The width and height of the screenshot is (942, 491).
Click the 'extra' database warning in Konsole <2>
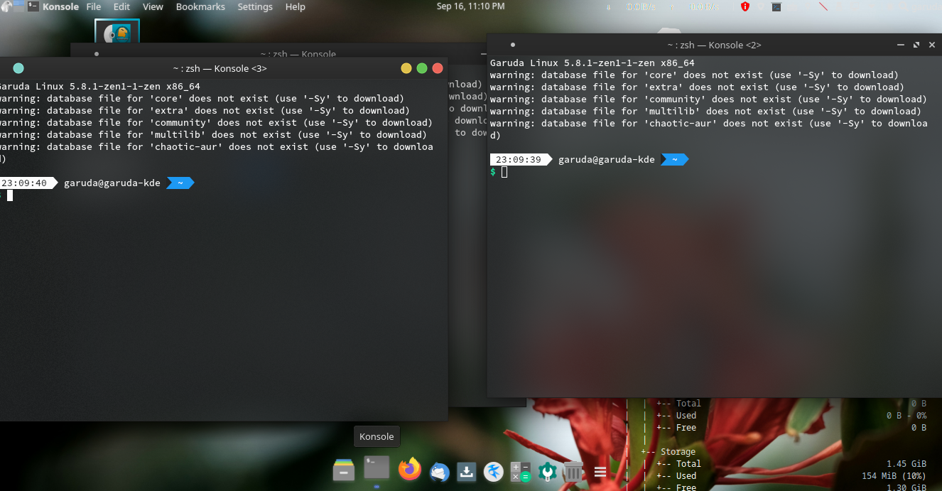point(697,87)
